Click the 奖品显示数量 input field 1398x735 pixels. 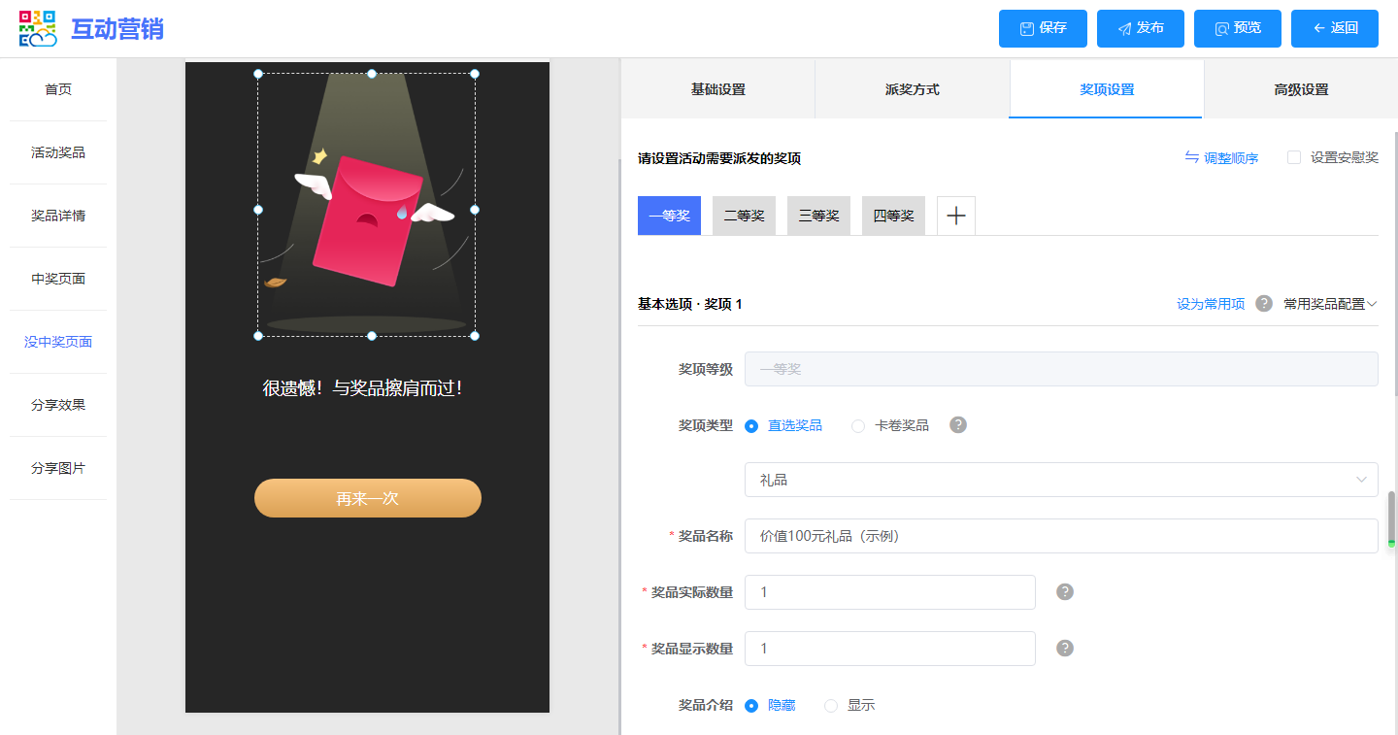click(x=890, y=649)
